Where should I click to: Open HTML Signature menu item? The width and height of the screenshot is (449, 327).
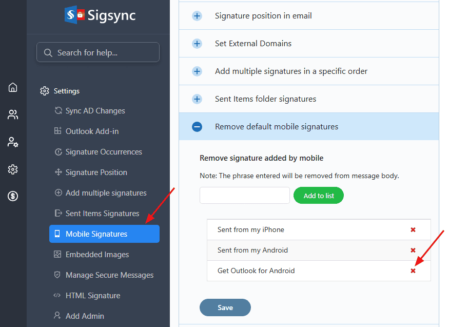tap(92, 296)
